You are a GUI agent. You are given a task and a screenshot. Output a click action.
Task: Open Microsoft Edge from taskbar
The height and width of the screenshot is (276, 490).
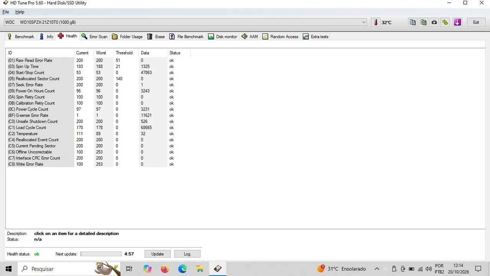coord(183,269)
